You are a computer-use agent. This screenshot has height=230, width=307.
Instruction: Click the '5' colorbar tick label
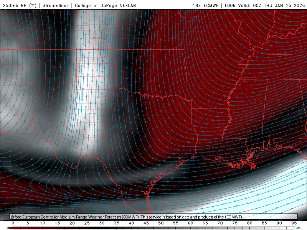[x=28, y=223]
